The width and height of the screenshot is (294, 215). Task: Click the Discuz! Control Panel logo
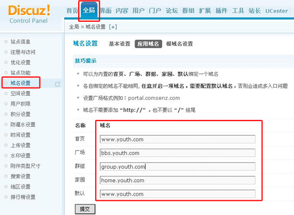pos(29,14)
